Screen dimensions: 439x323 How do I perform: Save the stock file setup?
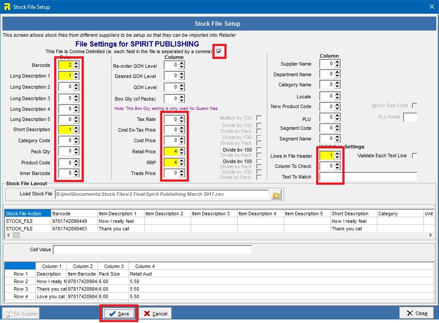119,314
